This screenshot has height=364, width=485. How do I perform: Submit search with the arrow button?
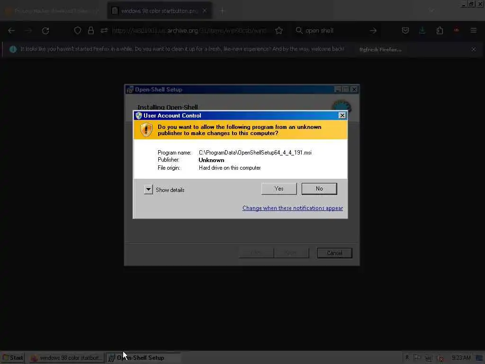373,30
